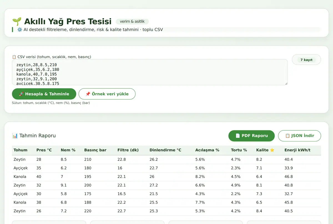Viewport: 333px width, 224px height.
Task: Click the 7.7% rancidity cell
Action: (x=200, y=203)
